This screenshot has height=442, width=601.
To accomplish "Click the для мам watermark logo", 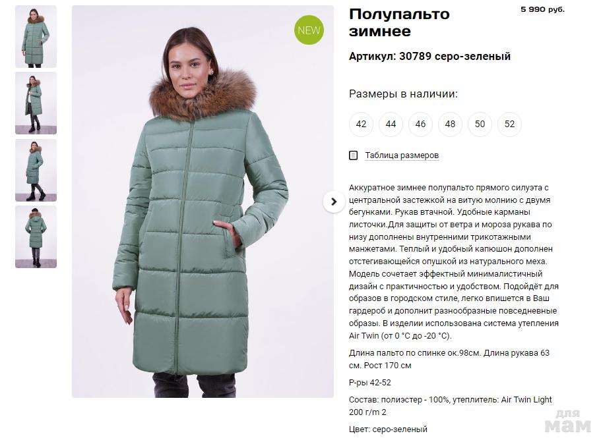I will click(567, 420).
